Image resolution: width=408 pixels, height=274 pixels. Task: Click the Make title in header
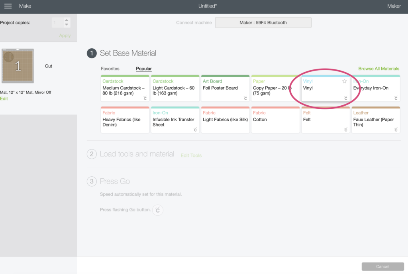tap(25, 6)
